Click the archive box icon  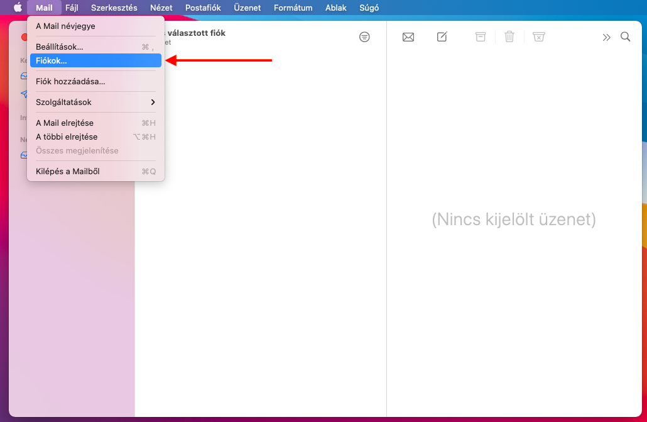point(481,37)
